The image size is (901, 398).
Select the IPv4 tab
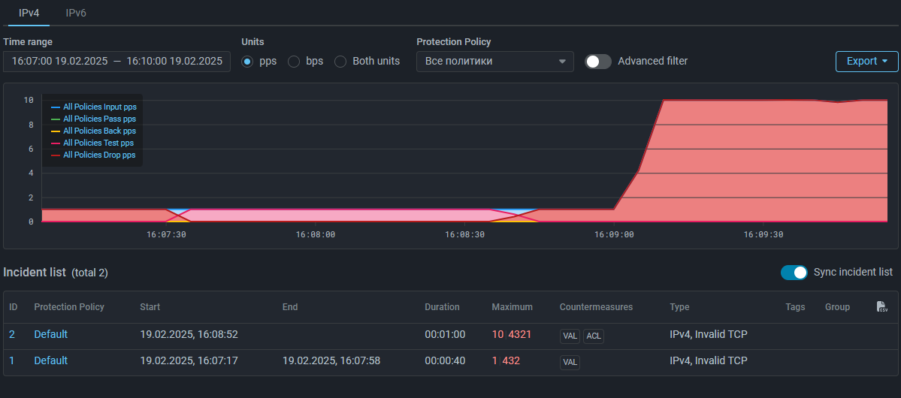pyautogui.click(x=29, y=13)
